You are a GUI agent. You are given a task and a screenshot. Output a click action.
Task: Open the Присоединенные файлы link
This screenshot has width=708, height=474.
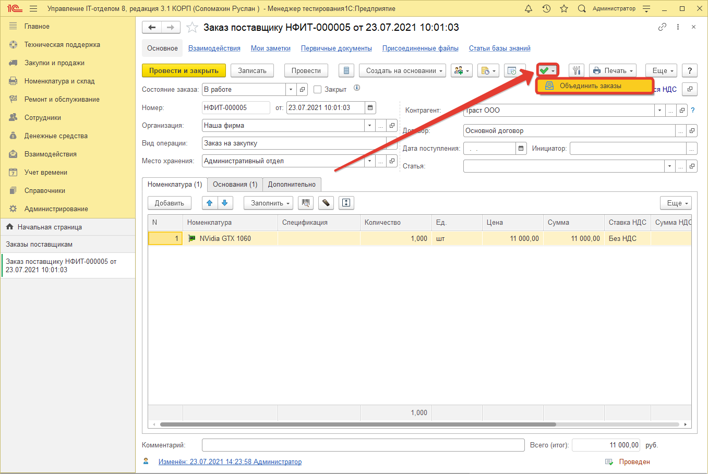(x=420, y=48)
